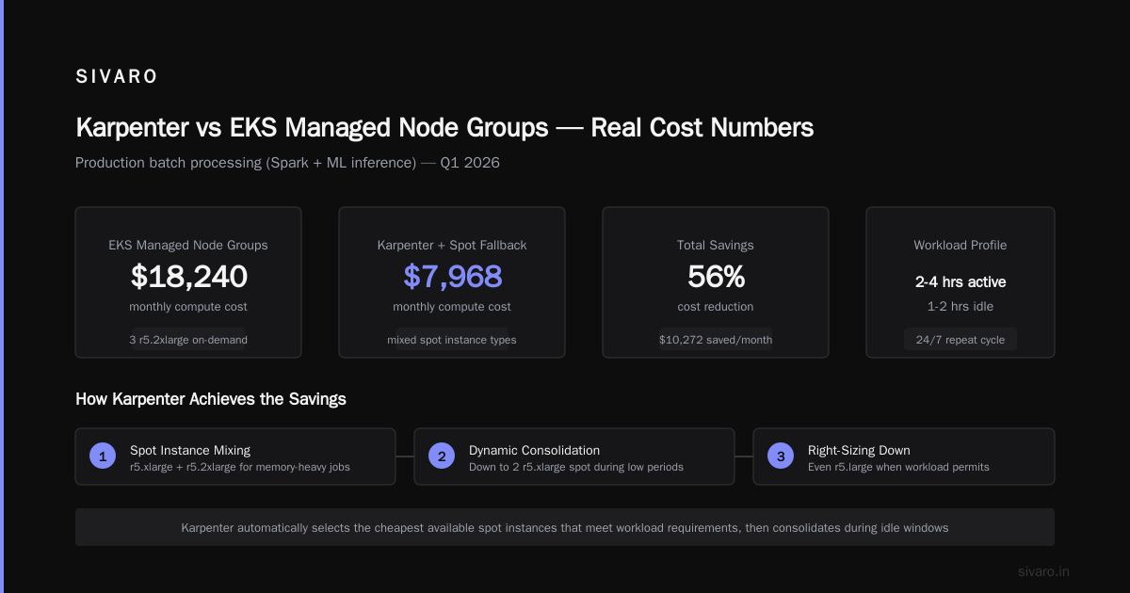The image size is (1130, 593).
Task: Click 'Even r5.large when workload permits' text
Action: (898, 467)
